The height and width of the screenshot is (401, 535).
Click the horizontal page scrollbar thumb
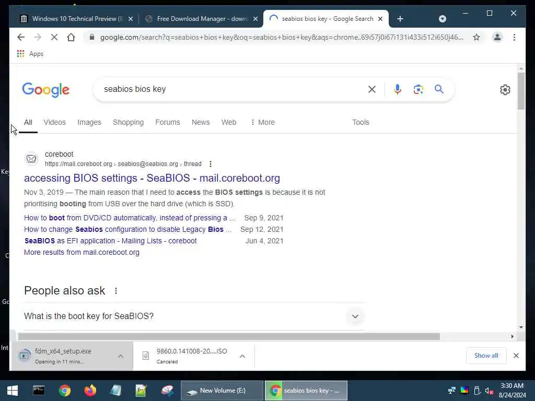[x=229, y=337]
